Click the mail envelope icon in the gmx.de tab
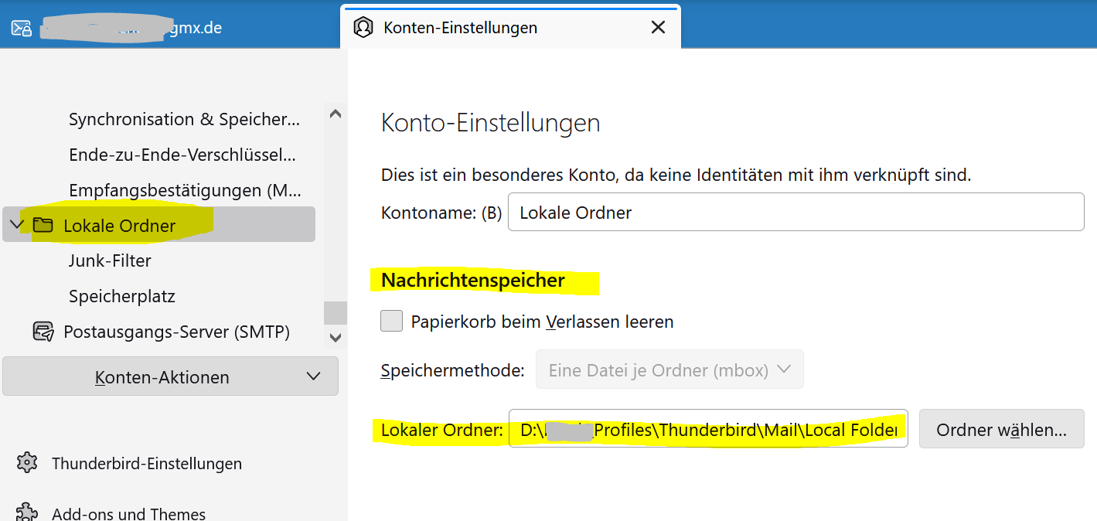The width and height of the screenshot is (1097, 521). pos(21,29)
